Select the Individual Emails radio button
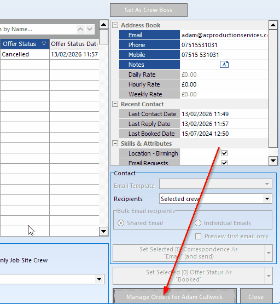This screenshot has height=304, width=280. coord(198,223)
